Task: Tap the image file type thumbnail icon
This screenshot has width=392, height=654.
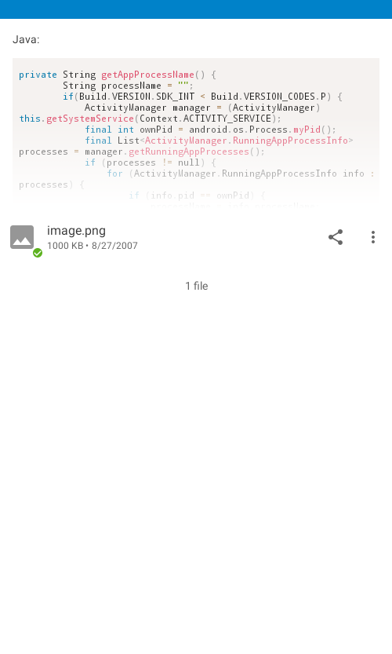Action: pyautogui.click(x=22, y=237)
